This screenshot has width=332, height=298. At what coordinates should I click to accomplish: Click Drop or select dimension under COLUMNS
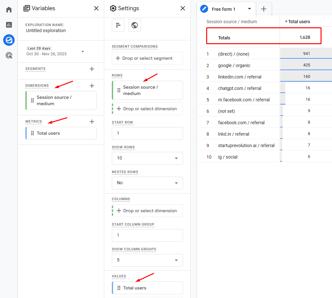click(147, 210)
